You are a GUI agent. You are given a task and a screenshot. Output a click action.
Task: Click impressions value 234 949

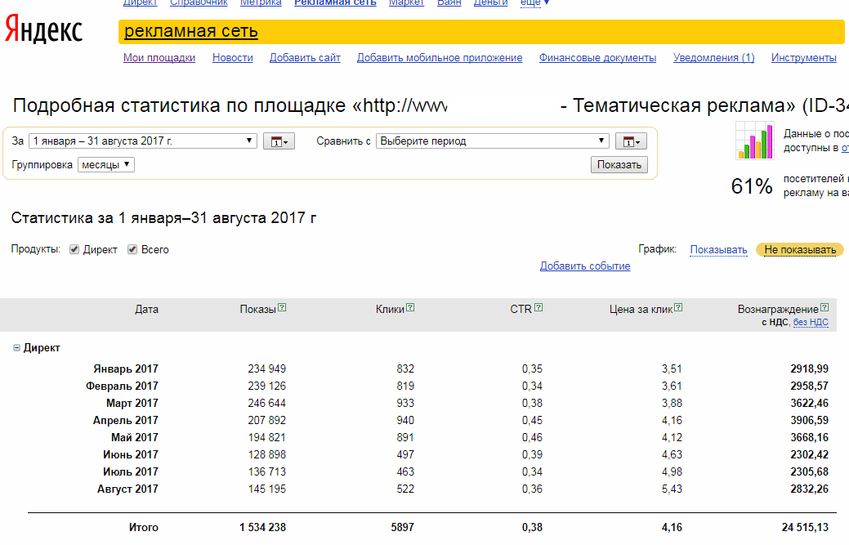point(267,369)
